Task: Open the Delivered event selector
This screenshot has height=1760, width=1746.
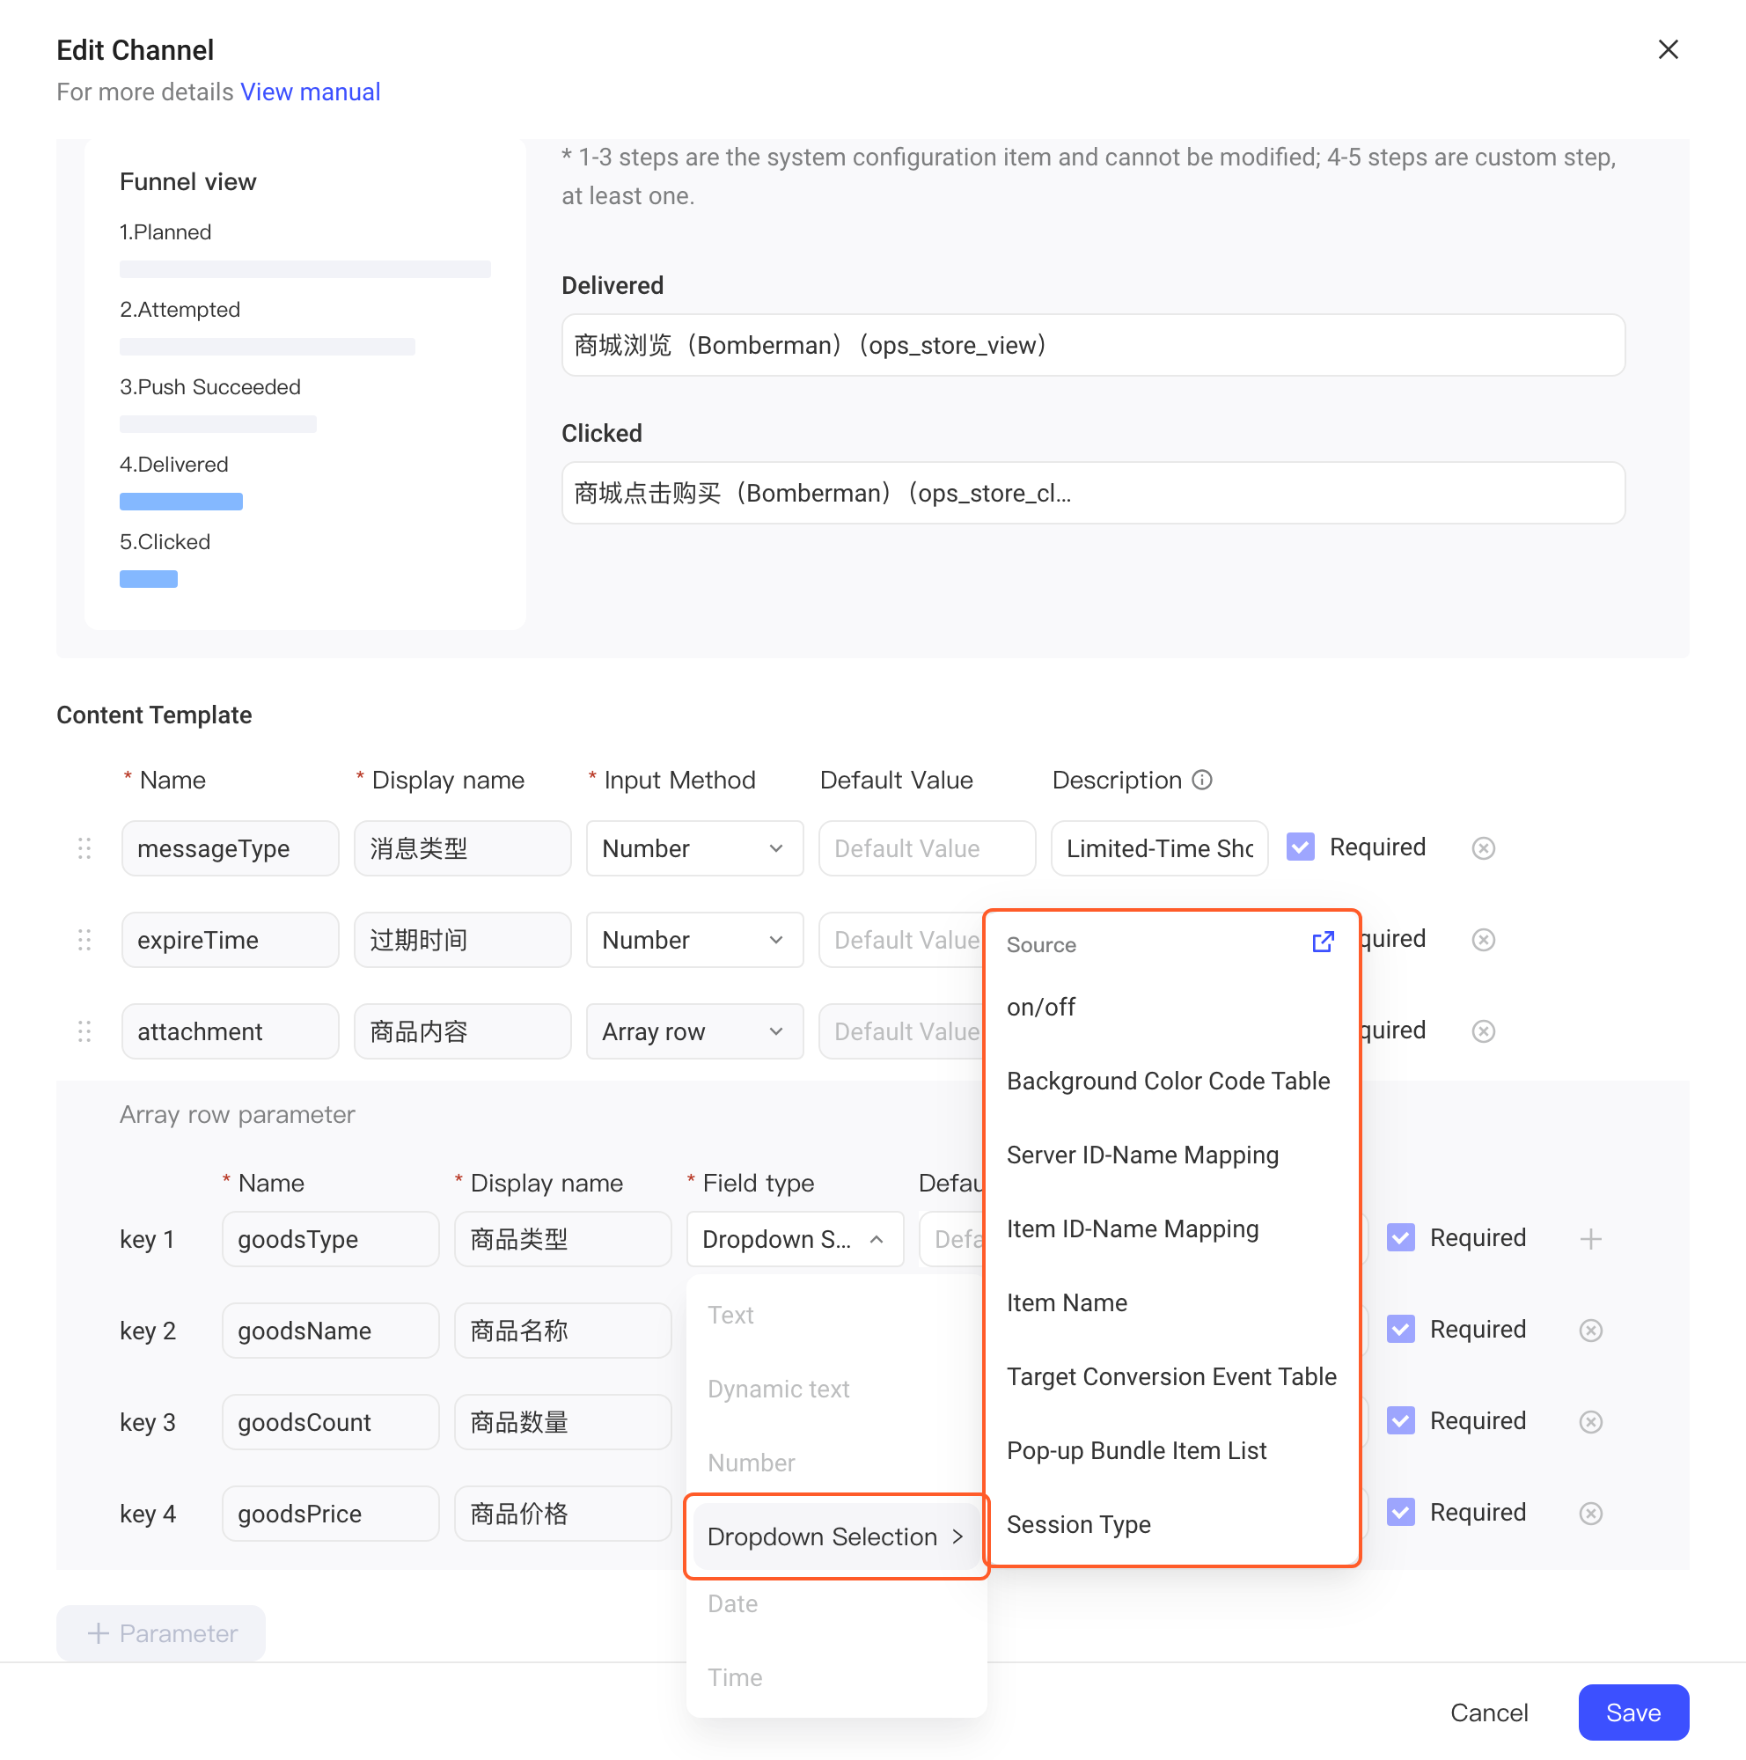Action: click(1093, 345)
